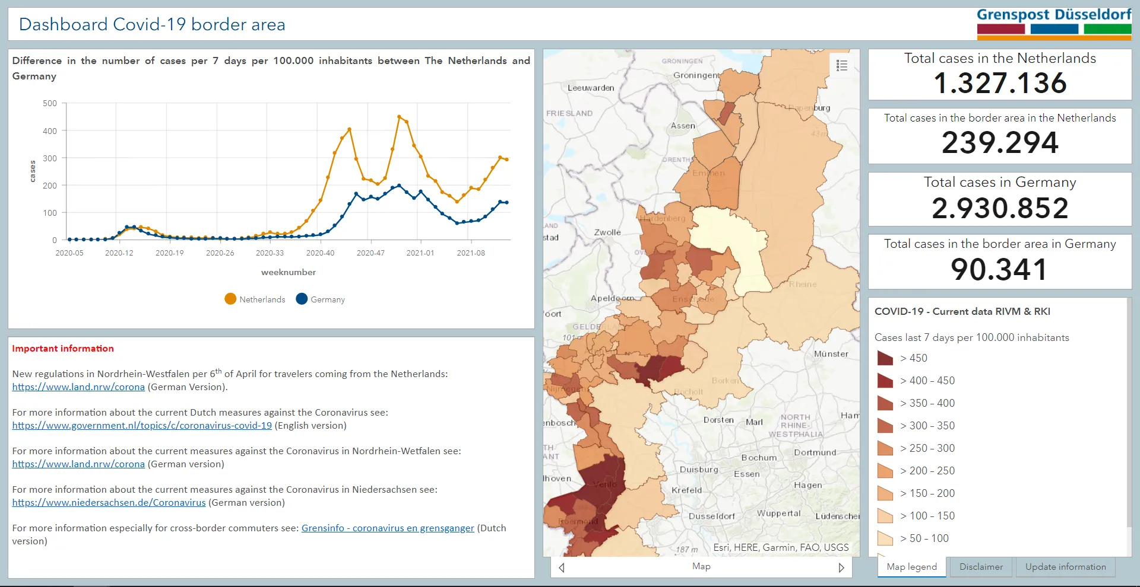The height and width of the screenshot is (587, 1140).
Task: Open the map legend list icon
Action: tap(841, 65)
